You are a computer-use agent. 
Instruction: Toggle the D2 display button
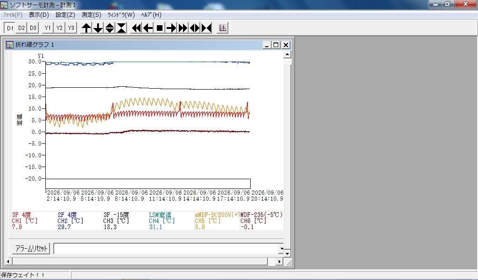[21, 28]
